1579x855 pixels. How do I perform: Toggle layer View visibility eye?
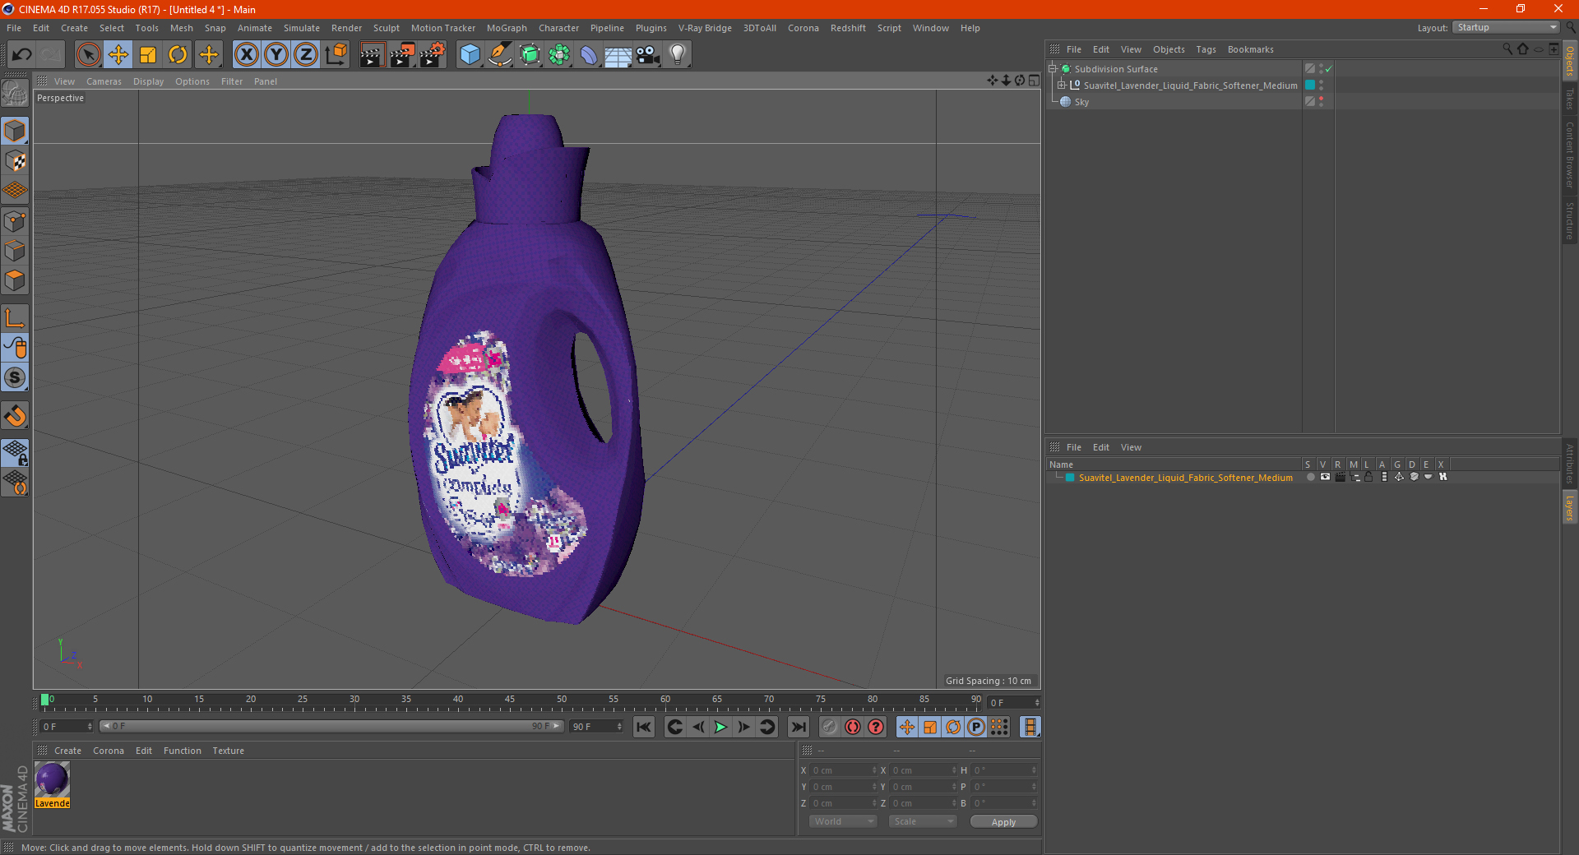pyautogui.click(x=1325, y=477)
